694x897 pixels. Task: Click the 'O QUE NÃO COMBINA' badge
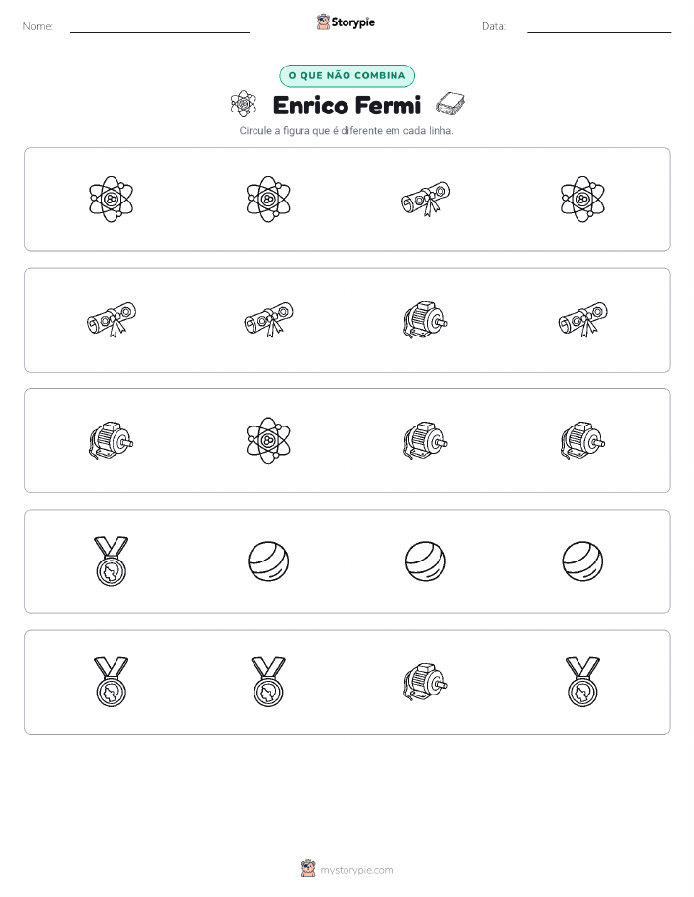pos(347,76)
